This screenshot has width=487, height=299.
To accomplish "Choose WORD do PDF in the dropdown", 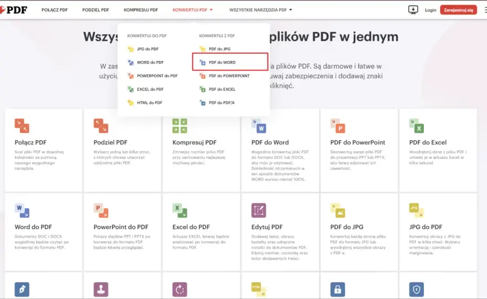I will pos(151,63).
